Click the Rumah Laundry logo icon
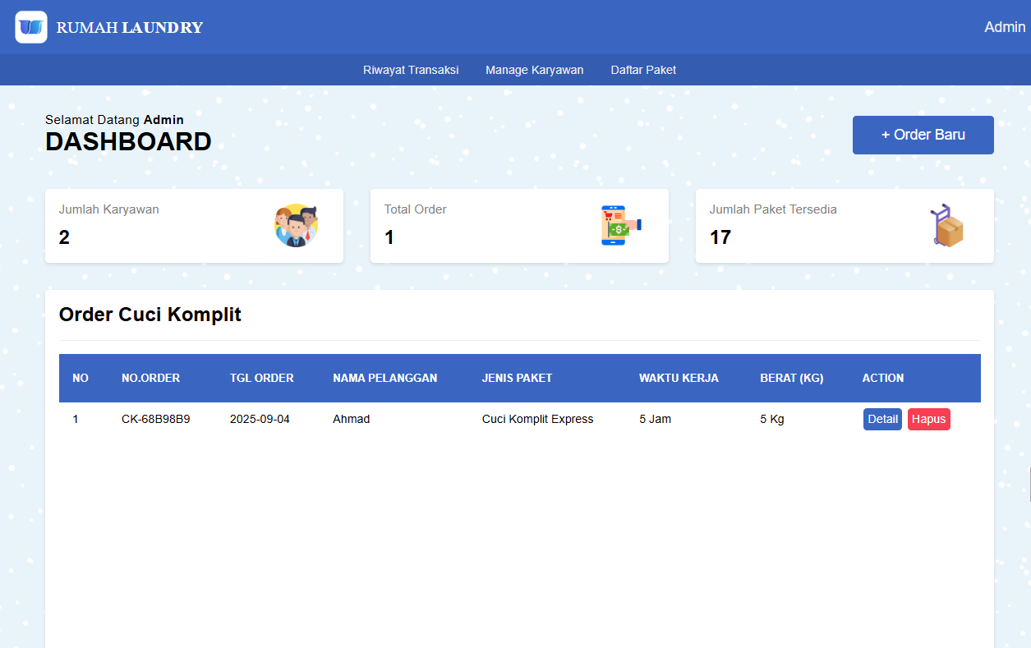 click(x=30, y=26)
